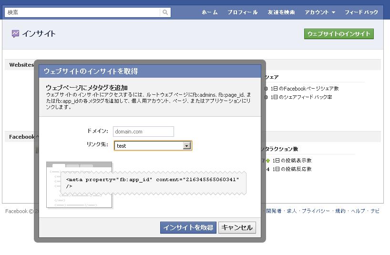This screenshot has width=390, height=255.
Task: Click the 1日のFacebookページシェア数 text
Action: click(x=305, y=89)
